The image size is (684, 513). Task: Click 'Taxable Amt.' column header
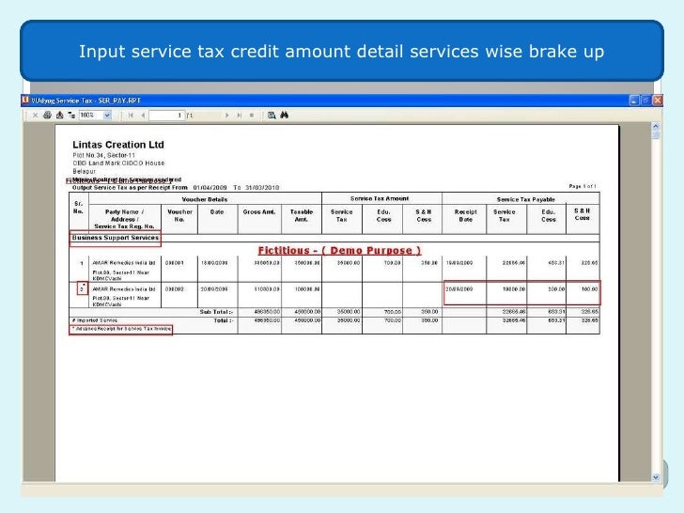pyautogui.click(x=302, y=215)
